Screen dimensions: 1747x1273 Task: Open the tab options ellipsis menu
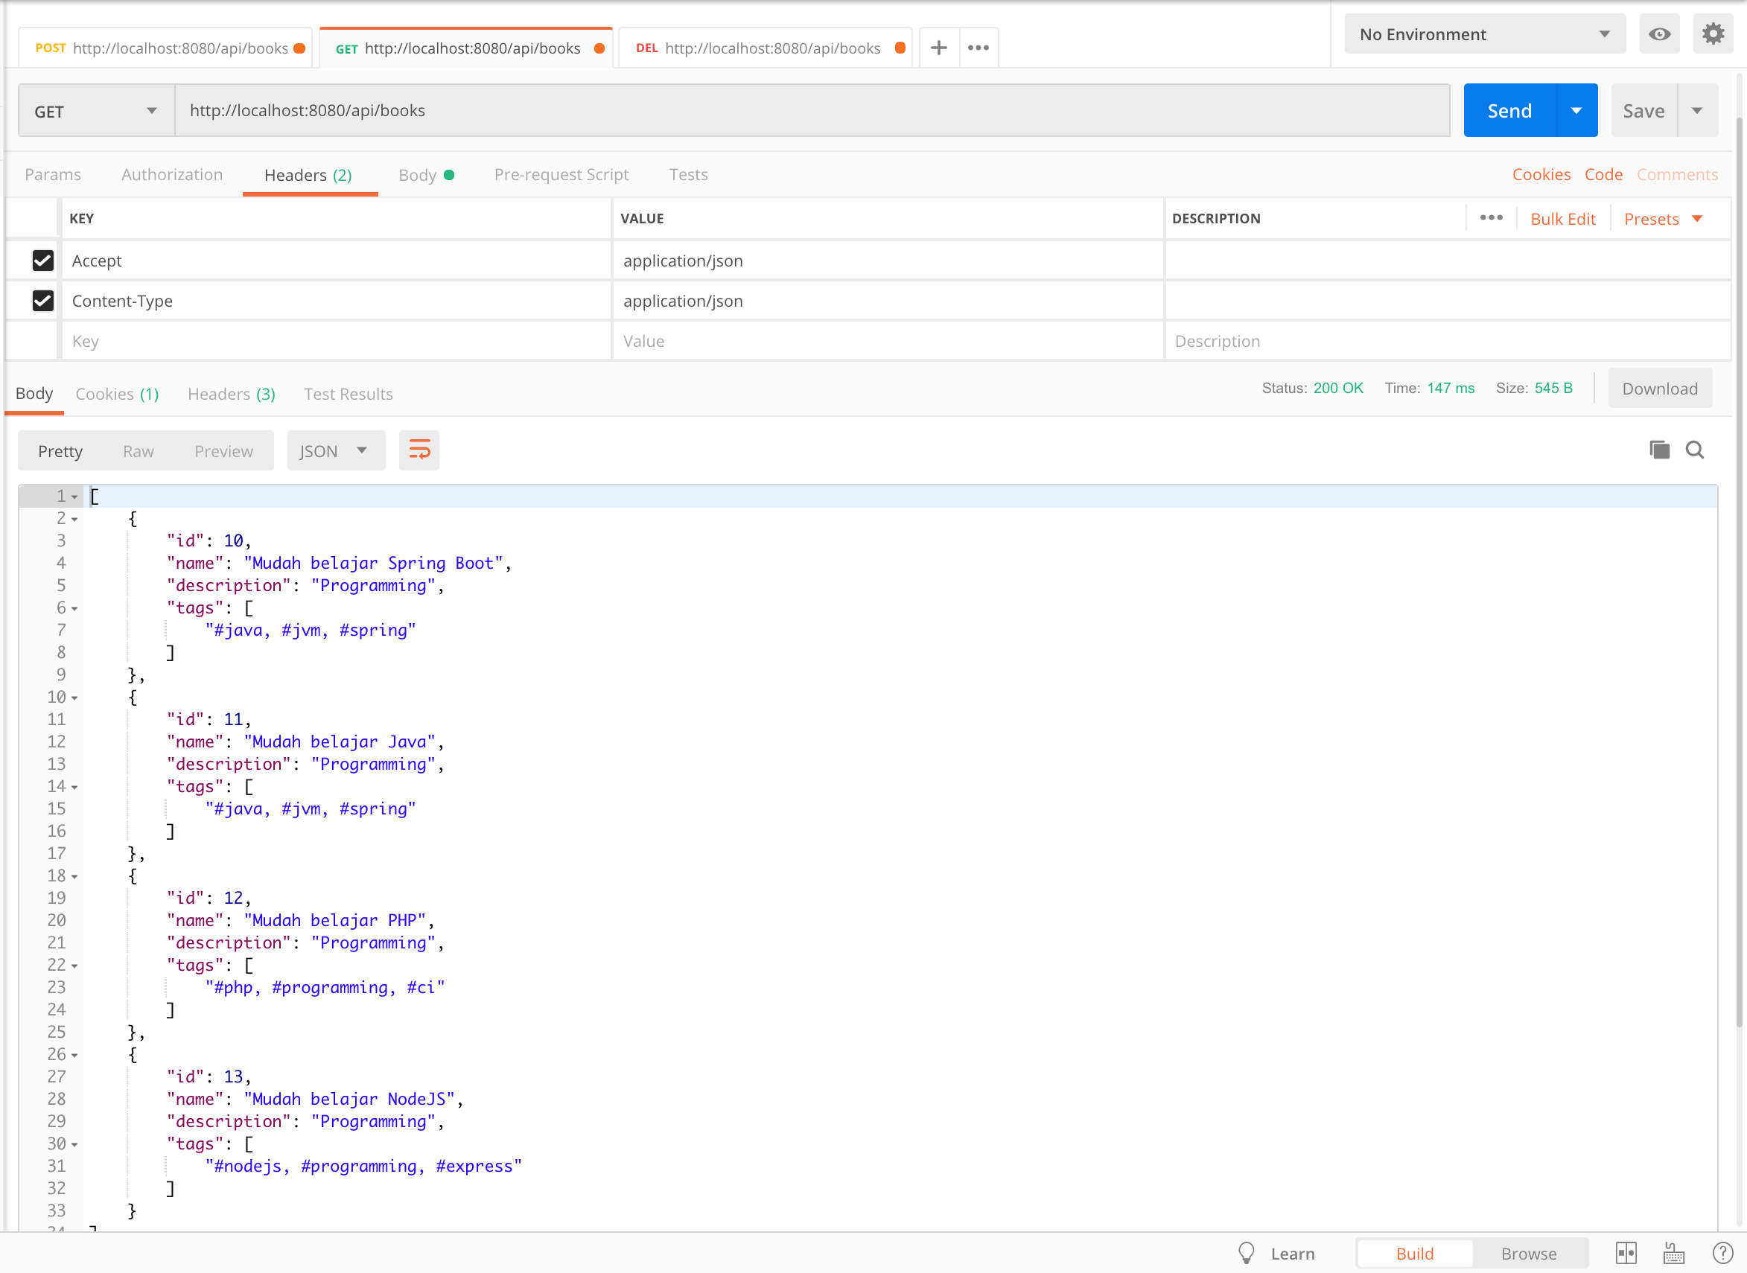[x=978, y=48]
